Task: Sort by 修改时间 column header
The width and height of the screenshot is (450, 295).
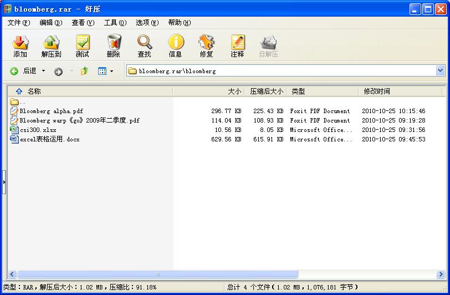Action: (400, 91)
